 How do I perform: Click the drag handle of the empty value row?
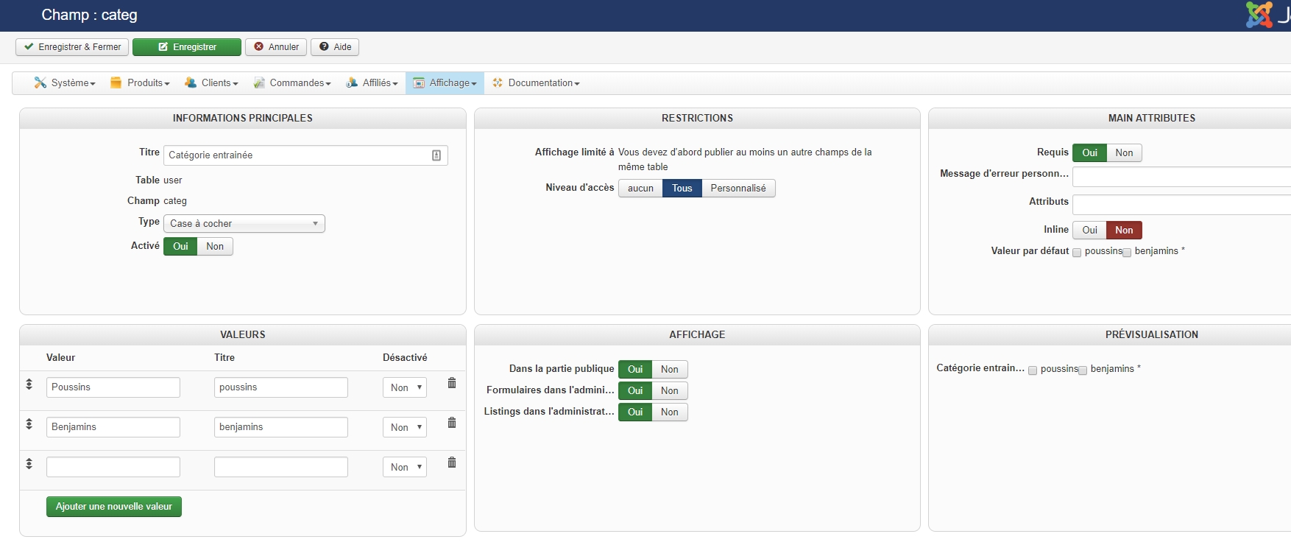pos(29,463)
